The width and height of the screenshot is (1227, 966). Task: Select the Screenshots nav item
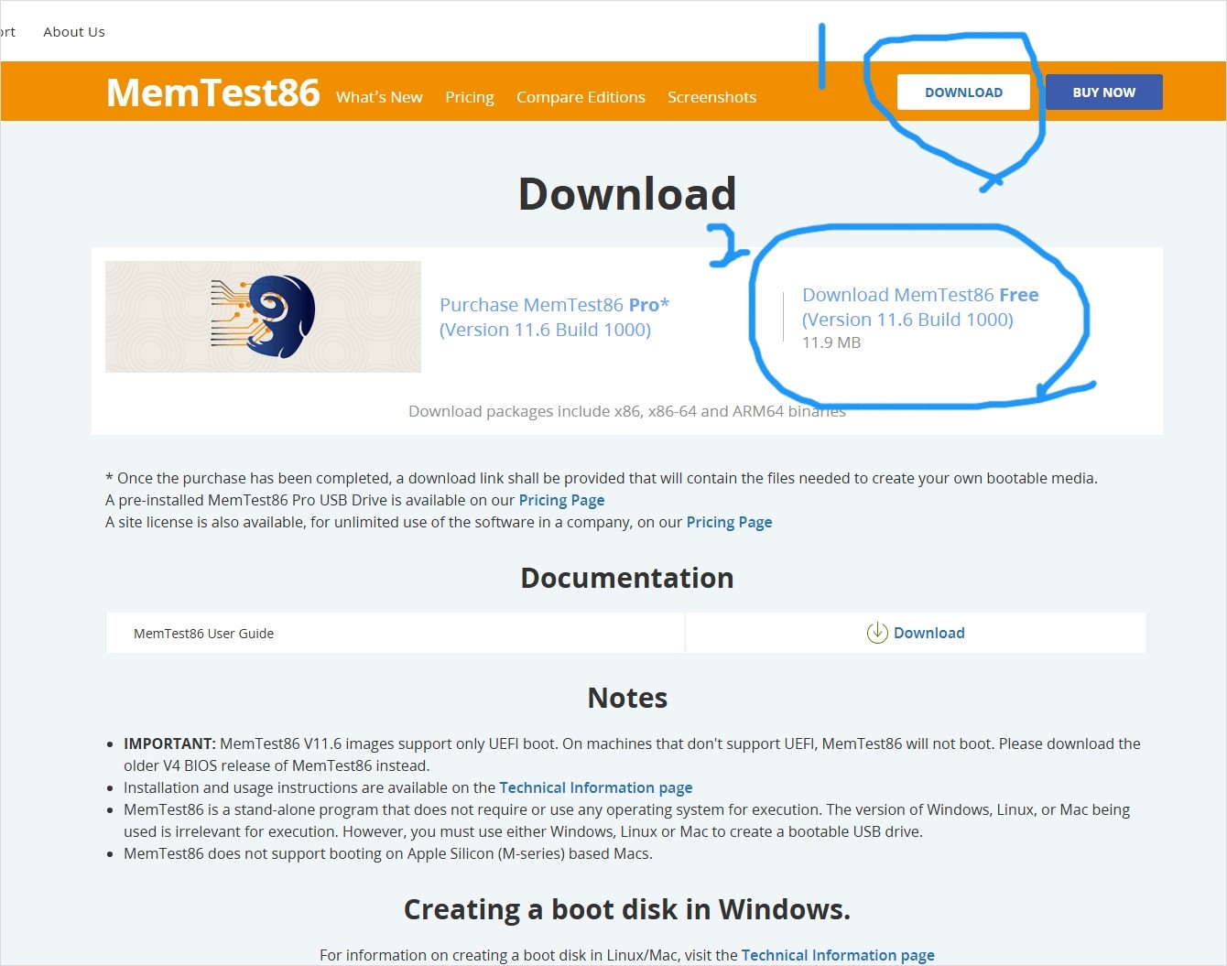[711, 97]
